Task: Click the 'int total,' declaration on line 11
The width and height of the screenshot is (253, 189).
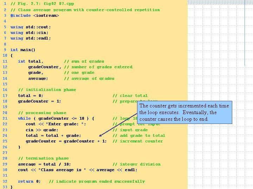Action: (x=31, y=61)
